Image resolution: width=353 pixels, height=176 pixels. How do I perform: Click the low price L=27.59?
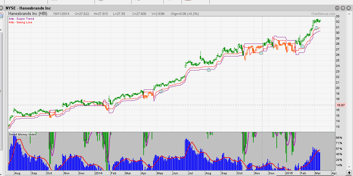pyautogui.click(x=119, y=14)
